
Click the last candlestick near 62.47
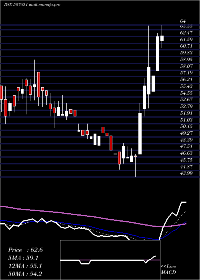pyautogui.click(x=162, y=38)
